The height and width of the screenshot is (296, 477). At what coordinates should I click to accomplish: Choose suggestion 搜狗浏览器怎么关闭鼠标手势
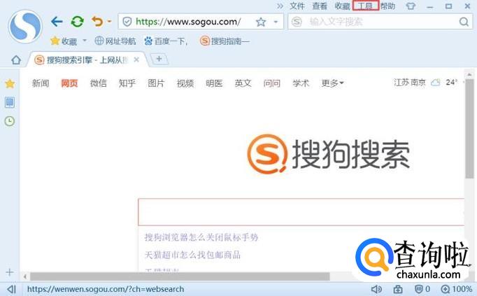pyautogui.click(x=201, y=237)
